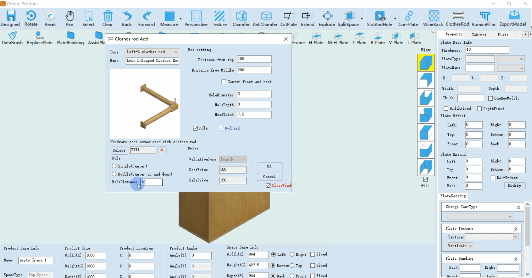Select the Right width radio button
Viewport: 532px width, 278px height.
(292, 254)
